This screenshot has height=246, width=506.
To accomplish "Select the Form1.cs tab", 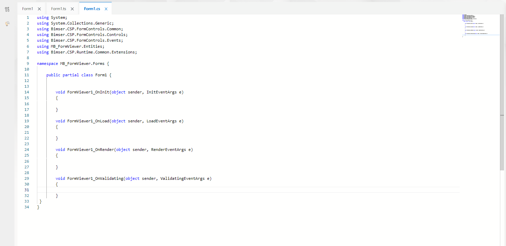I will (92, 9).
